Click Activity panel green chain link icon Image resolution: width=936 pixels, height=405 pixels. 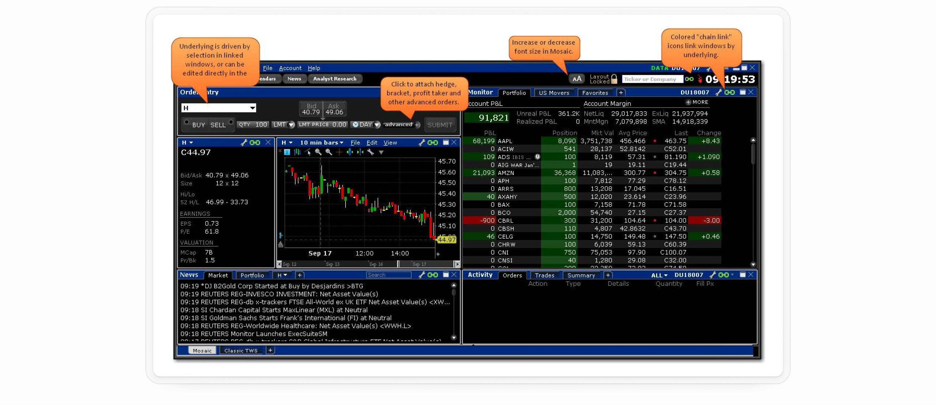point(723,275)
